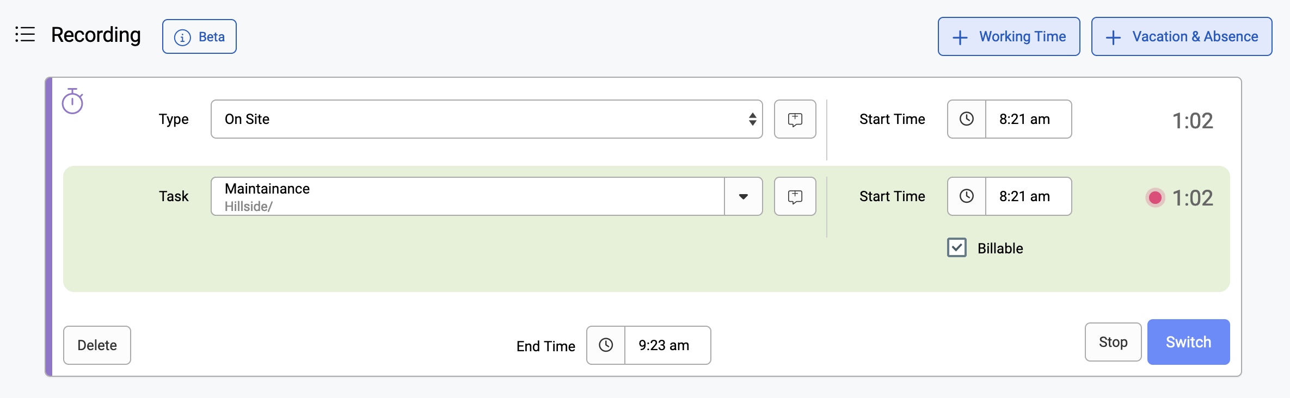Stop the current recording

pos(1113,342)
